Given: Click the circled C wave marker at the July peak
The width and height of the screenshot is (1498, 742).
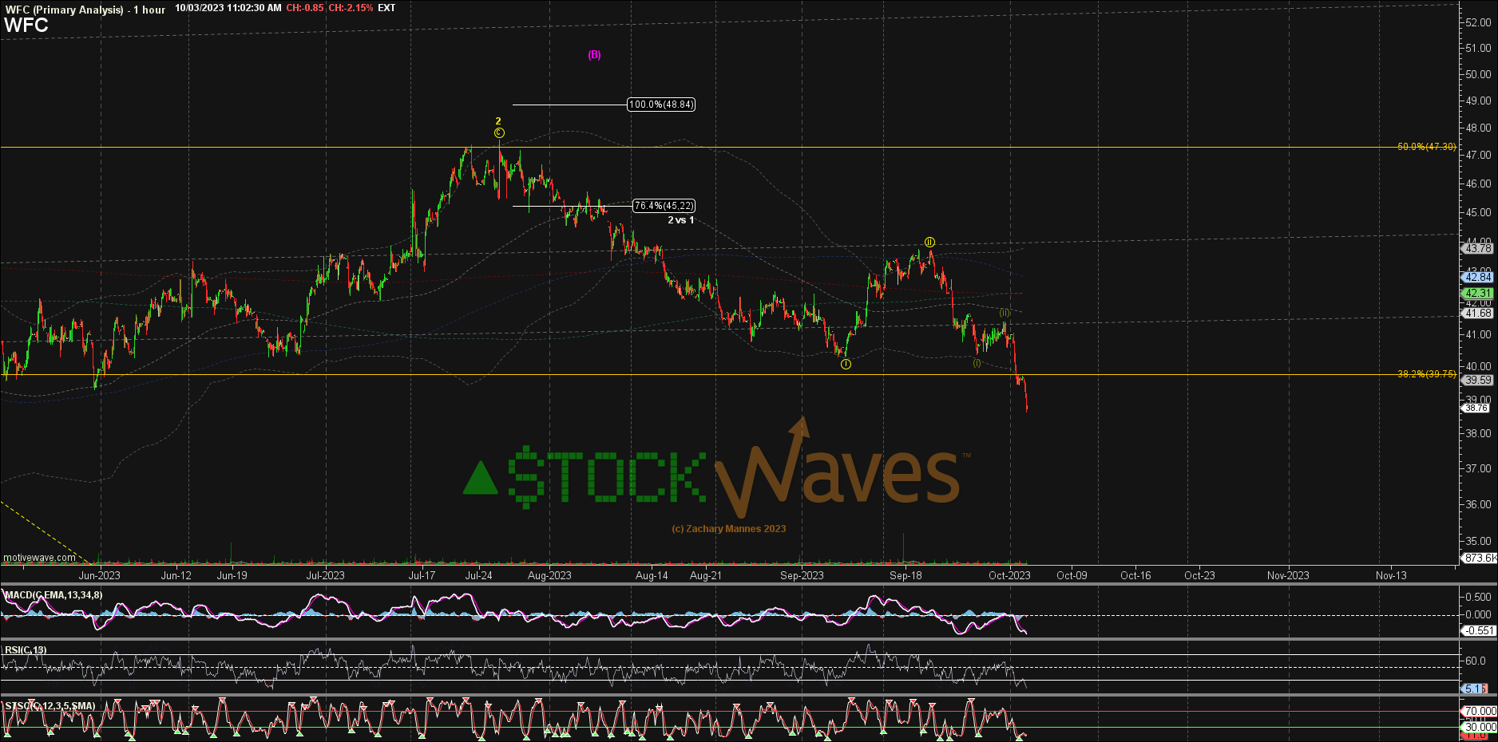Looking at the screenshot, I should tap(499, 132).
